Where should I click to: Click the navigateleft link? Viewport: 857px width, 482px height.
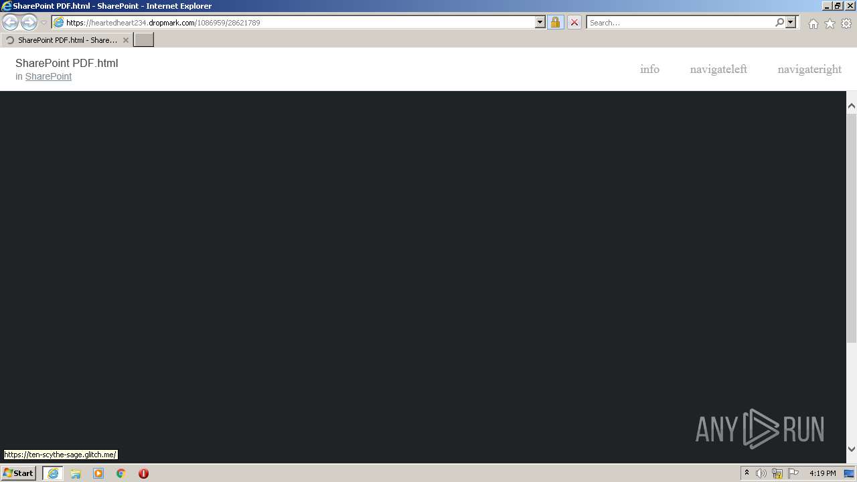point(718,69)
